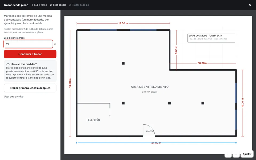Click the LOCAL COMERCIAL · PLANTA BAJA title
The height and width of the screenshot is (160, 256).
click(x=205, y=36)
